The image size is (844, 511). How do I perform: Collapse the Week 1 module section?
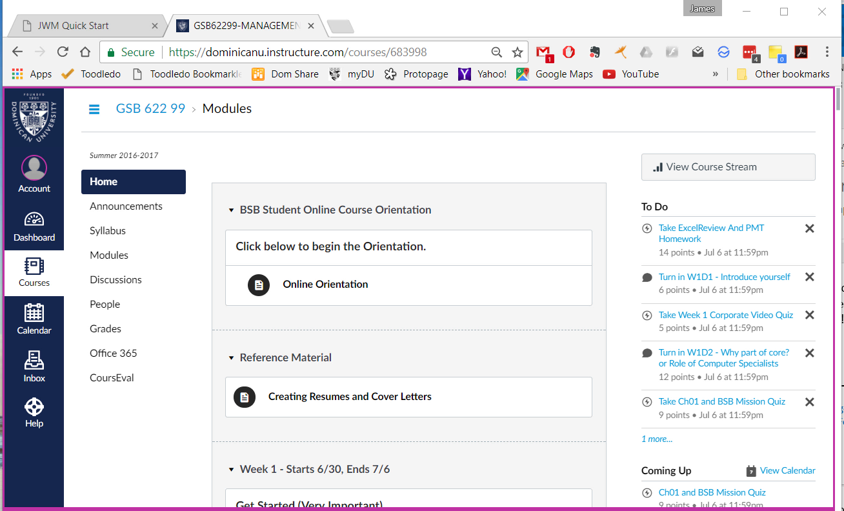click(231, 470)
